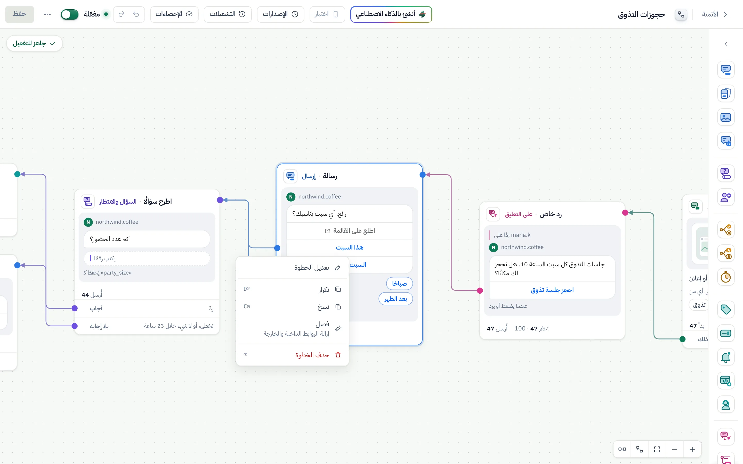Click أنشئ بالذكاء الاصطناعي button
The image size is (743, 464).
click(x=391, y=14)
